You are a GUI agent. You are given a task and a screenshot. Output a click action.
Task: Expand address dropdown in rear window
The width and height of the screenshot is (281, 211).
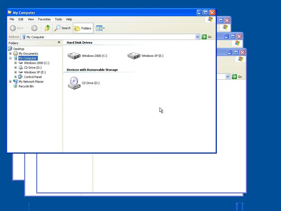click(227, 77)
